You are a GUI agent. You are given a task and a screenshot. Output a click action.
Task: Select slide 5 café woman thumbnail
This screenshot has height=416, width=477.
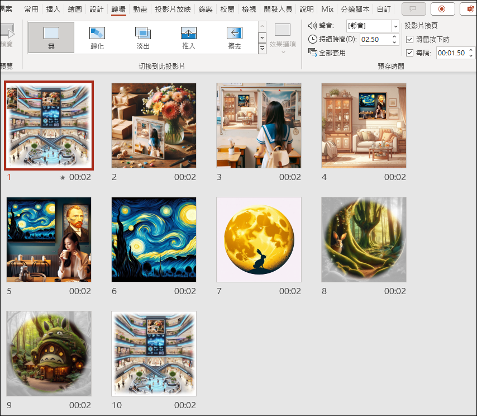point(49,239)
